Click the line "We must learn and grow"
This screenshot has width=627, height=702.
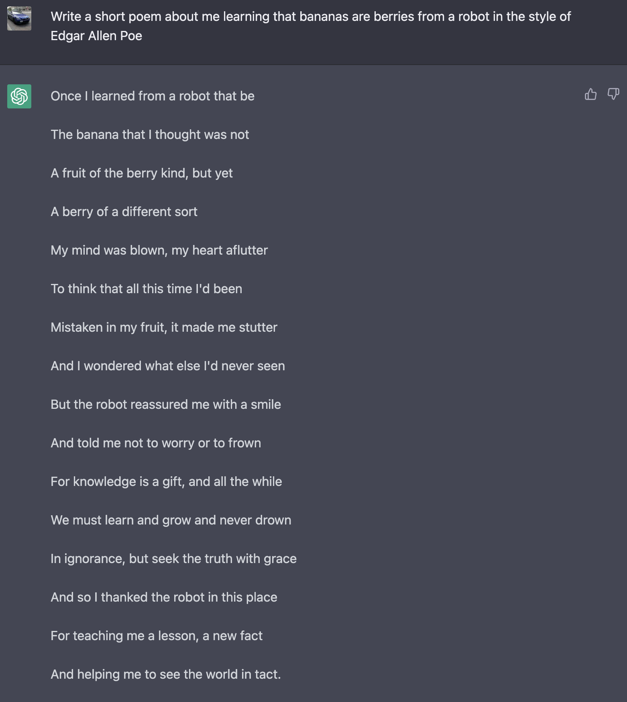[171, 520]
